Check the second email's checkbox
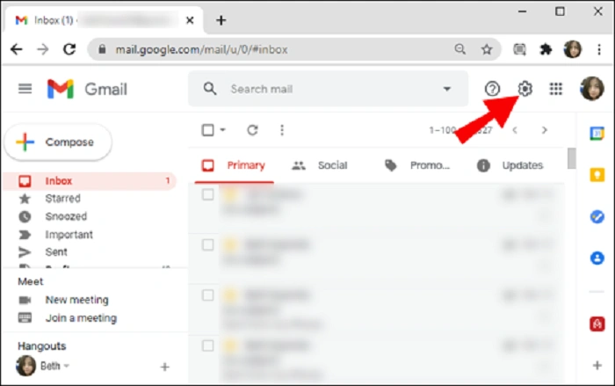The height and width of the screenshot is (386, 615). click(x=208, y=245)
